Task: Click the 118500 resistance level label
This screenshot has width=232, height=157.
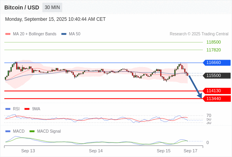Action: 214,42
